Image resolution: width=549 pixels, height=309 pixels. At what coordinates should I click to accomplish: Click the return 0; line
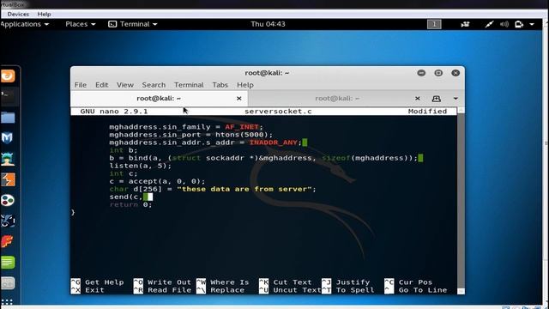coord(130,204)
